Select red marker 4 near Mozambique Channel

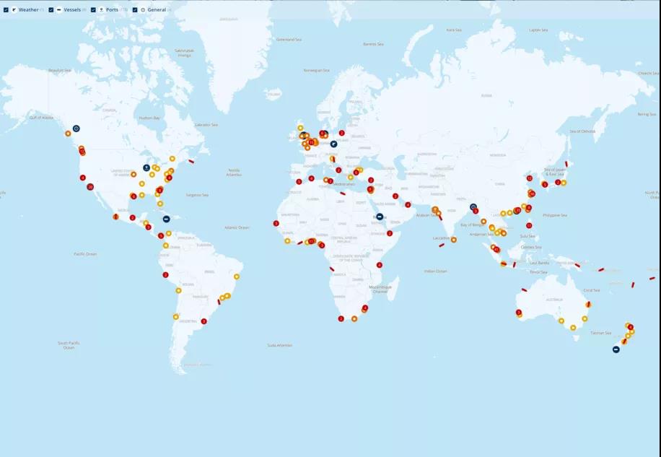[380, 265]
